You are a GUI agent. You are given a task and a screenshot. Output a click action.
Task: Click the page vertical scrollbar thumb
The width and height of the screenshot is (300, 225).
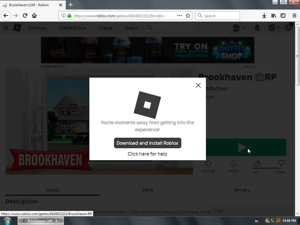coord(297,57)
